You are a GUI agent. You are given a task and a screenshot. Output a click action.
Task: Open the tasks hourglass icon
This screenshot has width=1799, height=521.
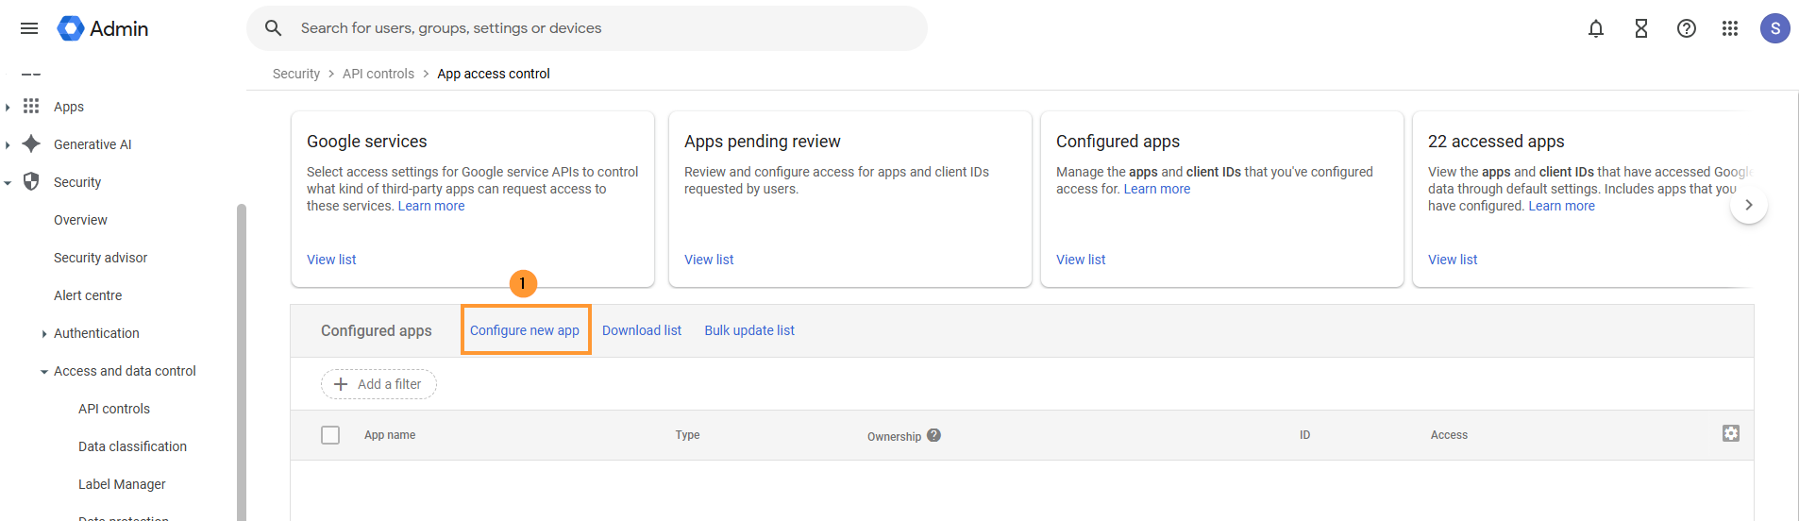(x=1640, y=28)
